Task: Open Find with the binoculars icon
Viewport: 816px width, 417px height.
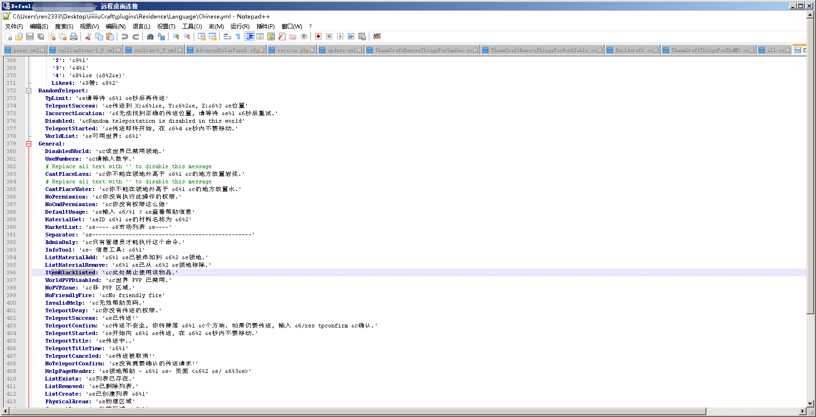Action: click(150, 36)
